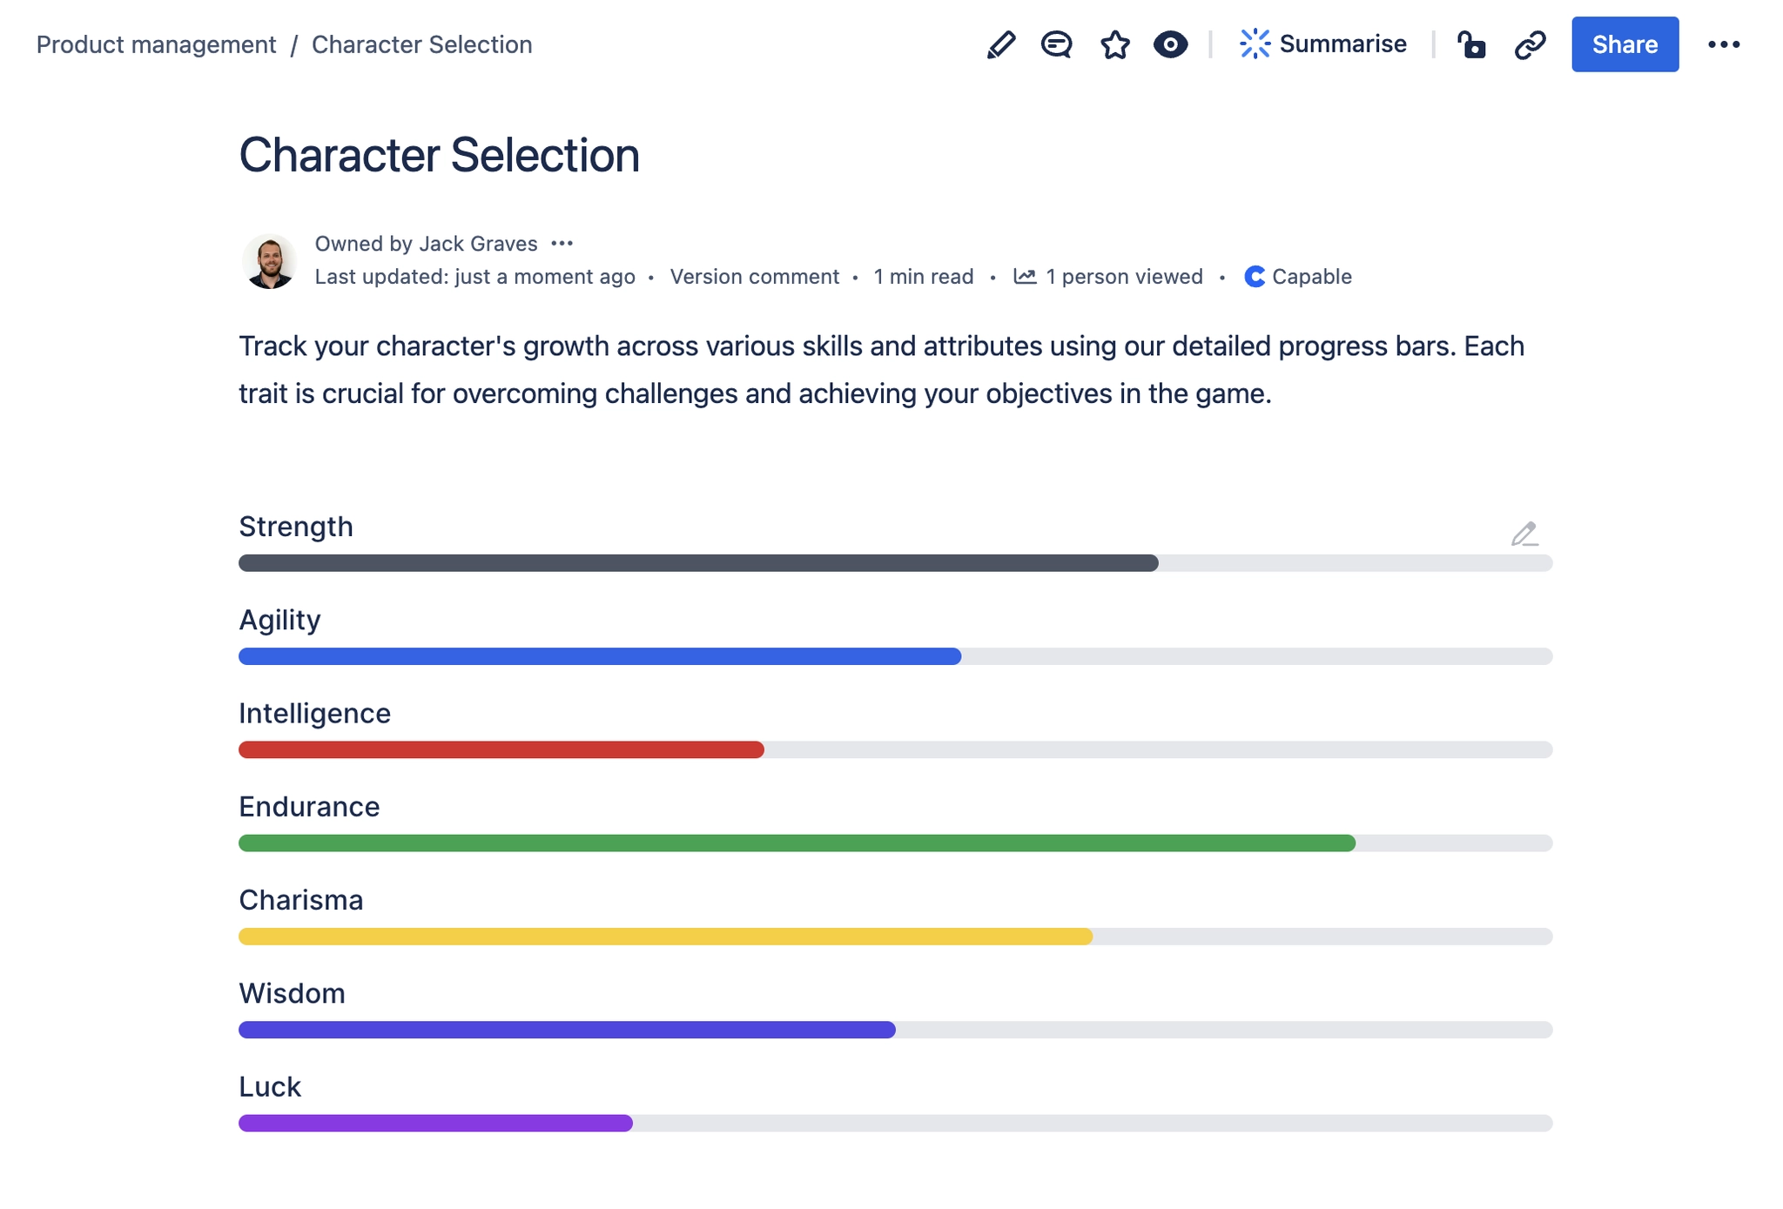
Task: Add an inline comment on the page
Action: [1056, 44]
